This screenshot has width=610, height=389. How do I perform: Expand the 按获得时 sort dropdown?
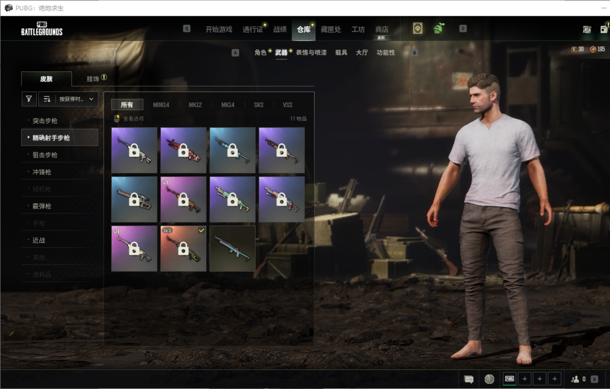coord(77,99)
